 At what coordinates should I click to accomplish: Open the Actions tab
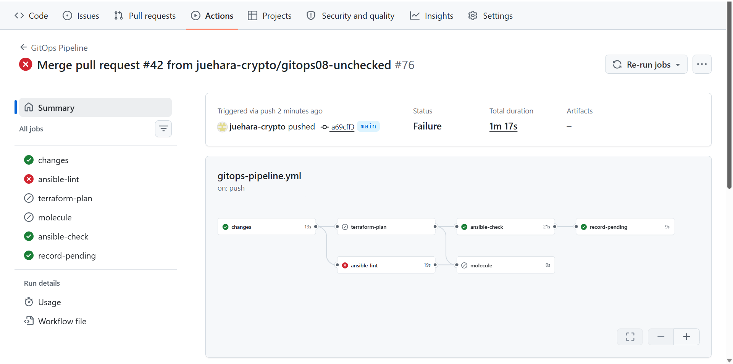(x=212, y=16)
